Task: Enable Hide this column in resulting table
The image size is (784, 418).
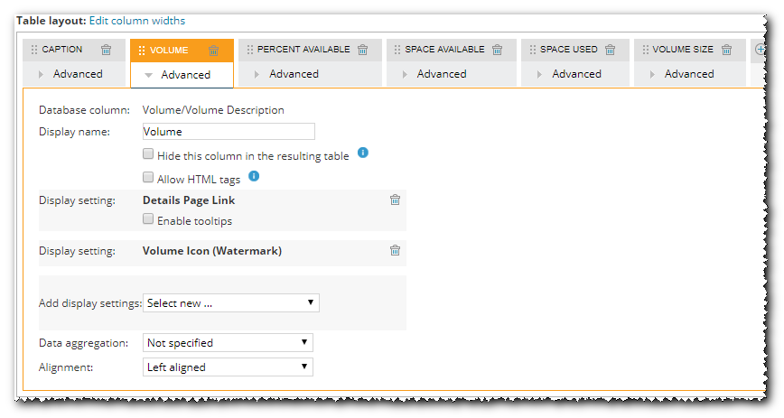Action: coord(148,154)
